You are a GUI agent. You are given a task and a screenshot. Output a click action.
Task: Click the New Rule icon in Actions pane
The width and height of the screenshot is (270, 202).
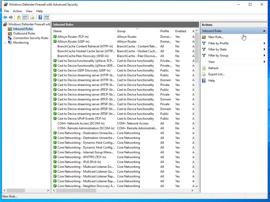pyautogui.click(x=204, y=37)
